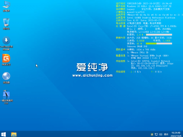Open the network tray icon
Image resolution: width=183 pixels, height=137 pixels.
coord(156,134)
